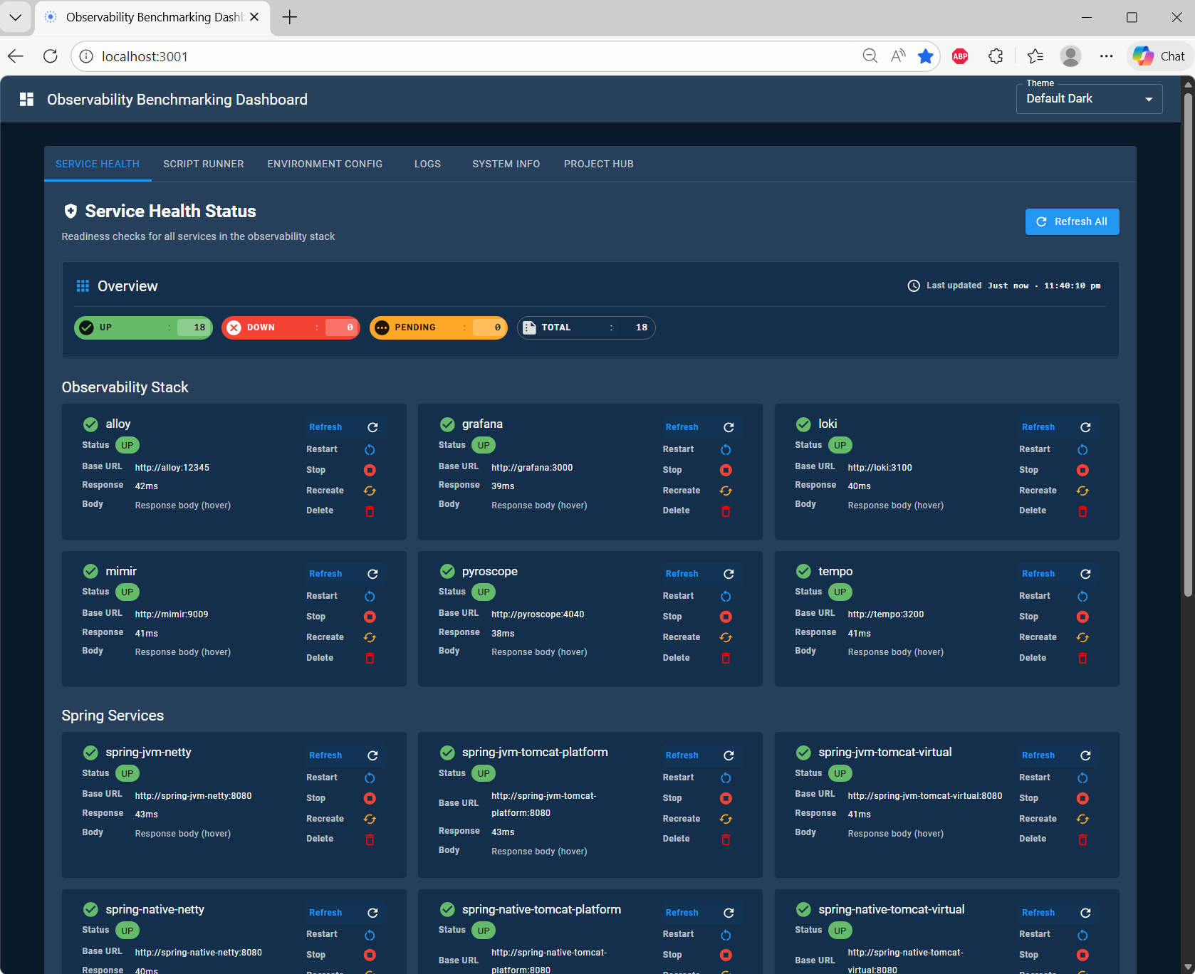Click the Delete icon for spring-jvm-tomcat-platform
1195x974 pixels.
[x=726, y=839]
